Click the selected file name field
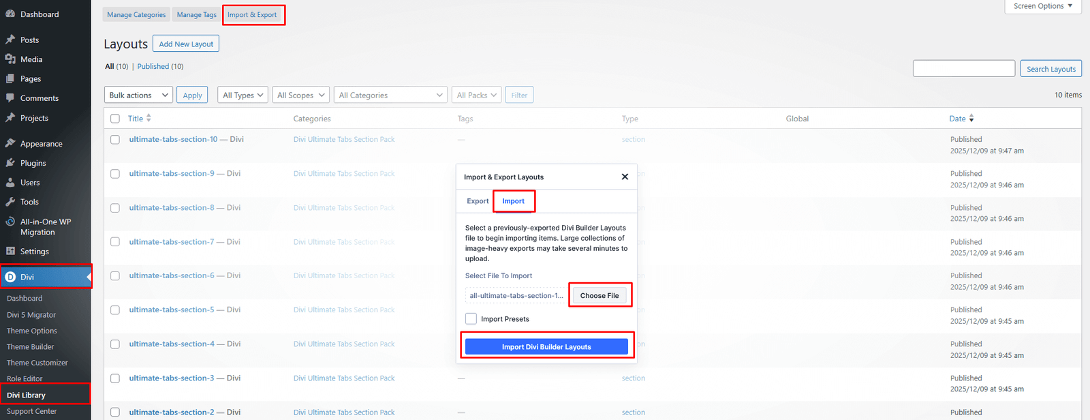1090x420 pixels. click(x=516, y=295)
